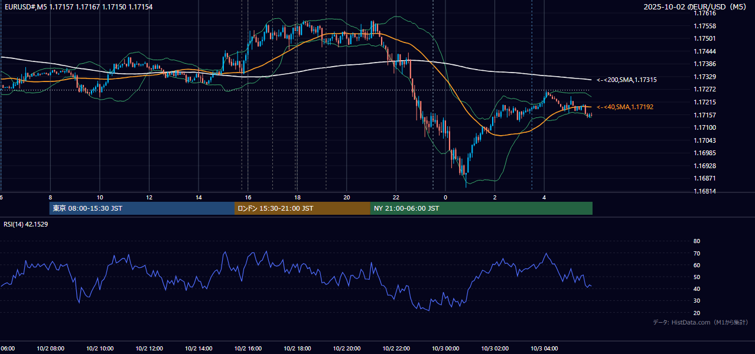Click RSI scale level 80
755x354 pixels.
[697, 241]
